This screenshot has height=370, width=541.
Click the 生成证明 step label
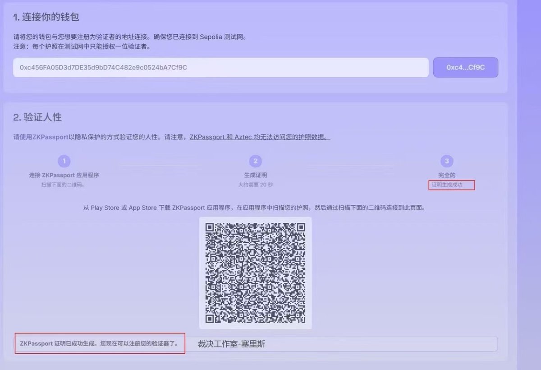pyautogui.click(x=255, y=175)
